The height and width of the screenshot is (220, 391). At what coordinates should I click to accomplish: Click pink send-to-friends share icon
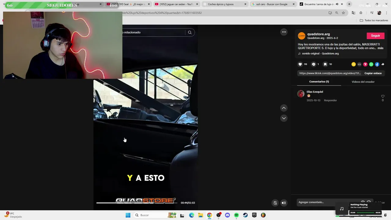[365, 64]
